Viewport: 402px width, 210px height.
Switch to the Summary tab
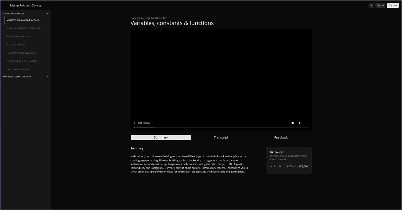161,137
